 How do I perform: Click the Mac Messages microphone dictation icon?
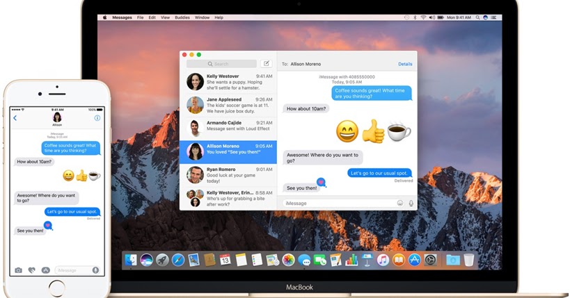point(411,204)
